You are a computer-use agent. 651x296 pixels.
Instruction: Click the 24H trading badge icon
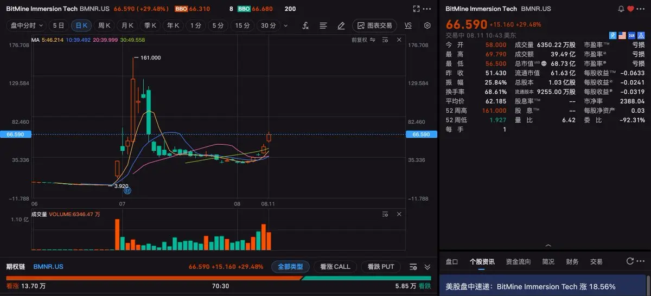click(631, 36)
